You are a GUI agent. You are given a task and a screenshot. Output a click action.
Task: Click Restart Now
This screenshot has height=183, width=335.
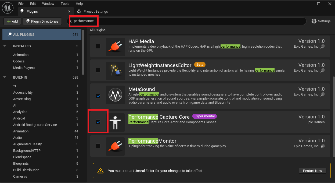[312, 171]
